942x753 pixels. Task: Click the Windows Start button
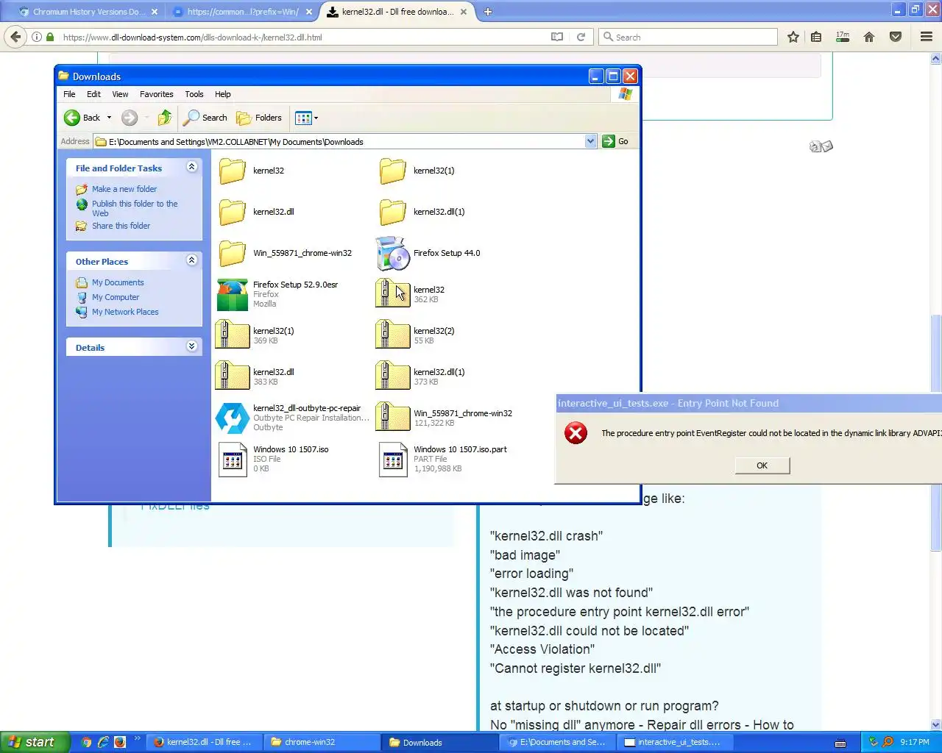point(35,742)
